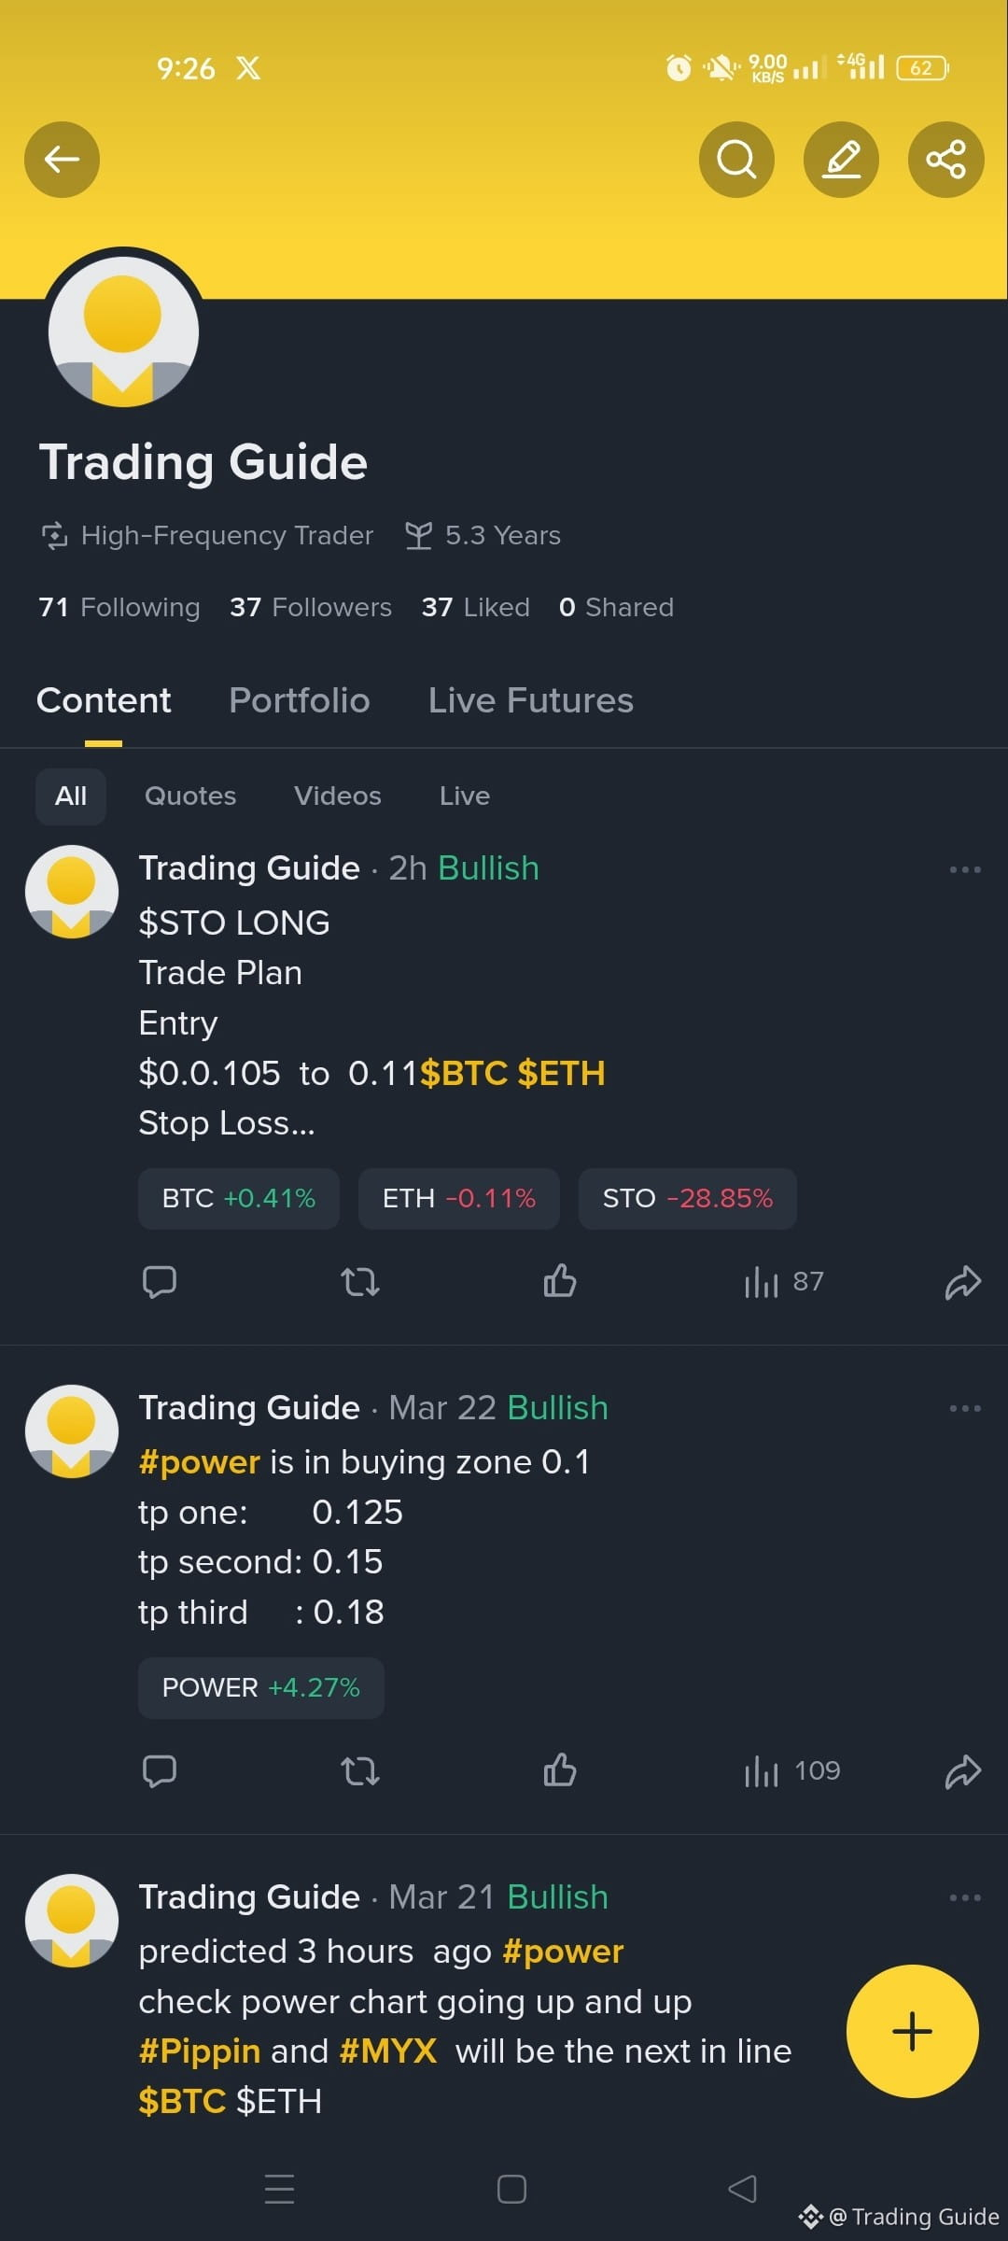
Task: Like the #power buying zone post
Action: pyautogui.click(x=560, y=1770)
